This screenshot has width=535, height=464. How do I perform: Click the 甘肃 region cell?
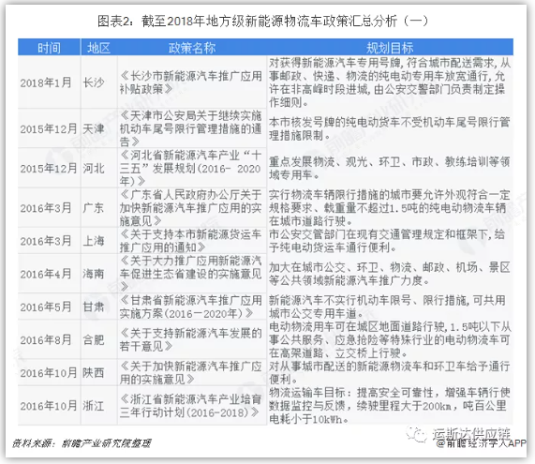tap(94, 307)
